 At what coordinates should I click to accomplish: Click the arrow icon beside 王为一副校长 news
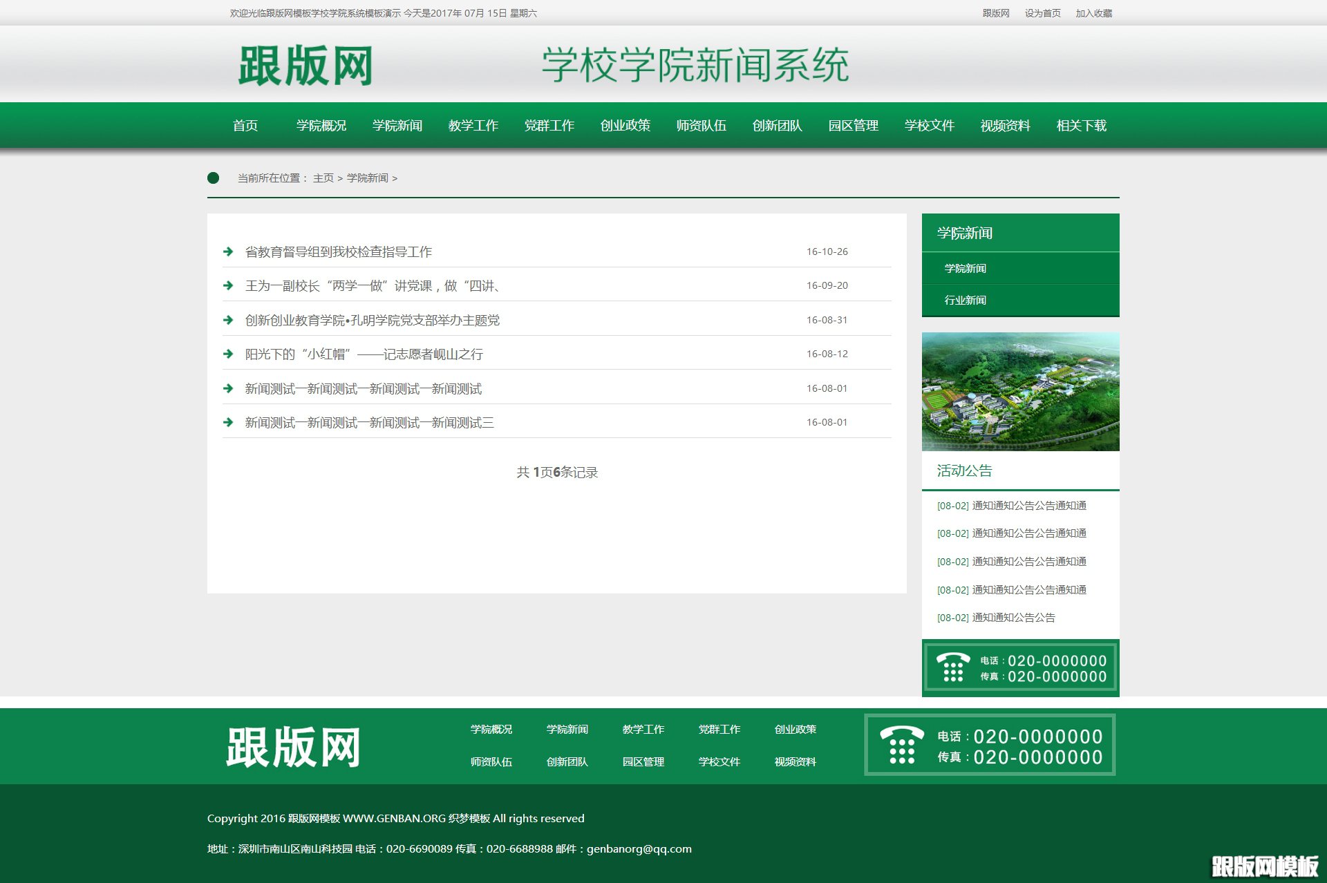pyautogui.click(x=229, y=285)
